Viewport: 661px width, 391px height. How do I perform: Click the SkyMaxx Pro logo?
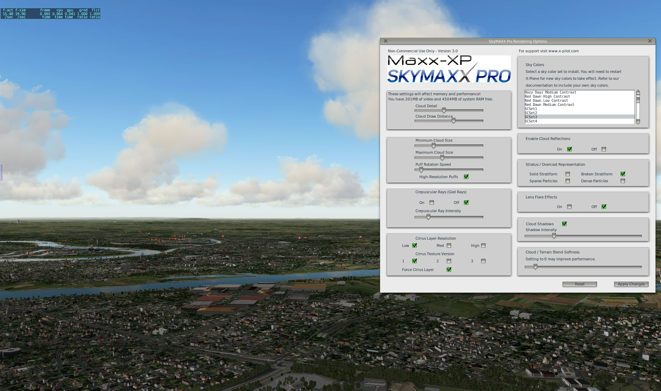point(449,69)
